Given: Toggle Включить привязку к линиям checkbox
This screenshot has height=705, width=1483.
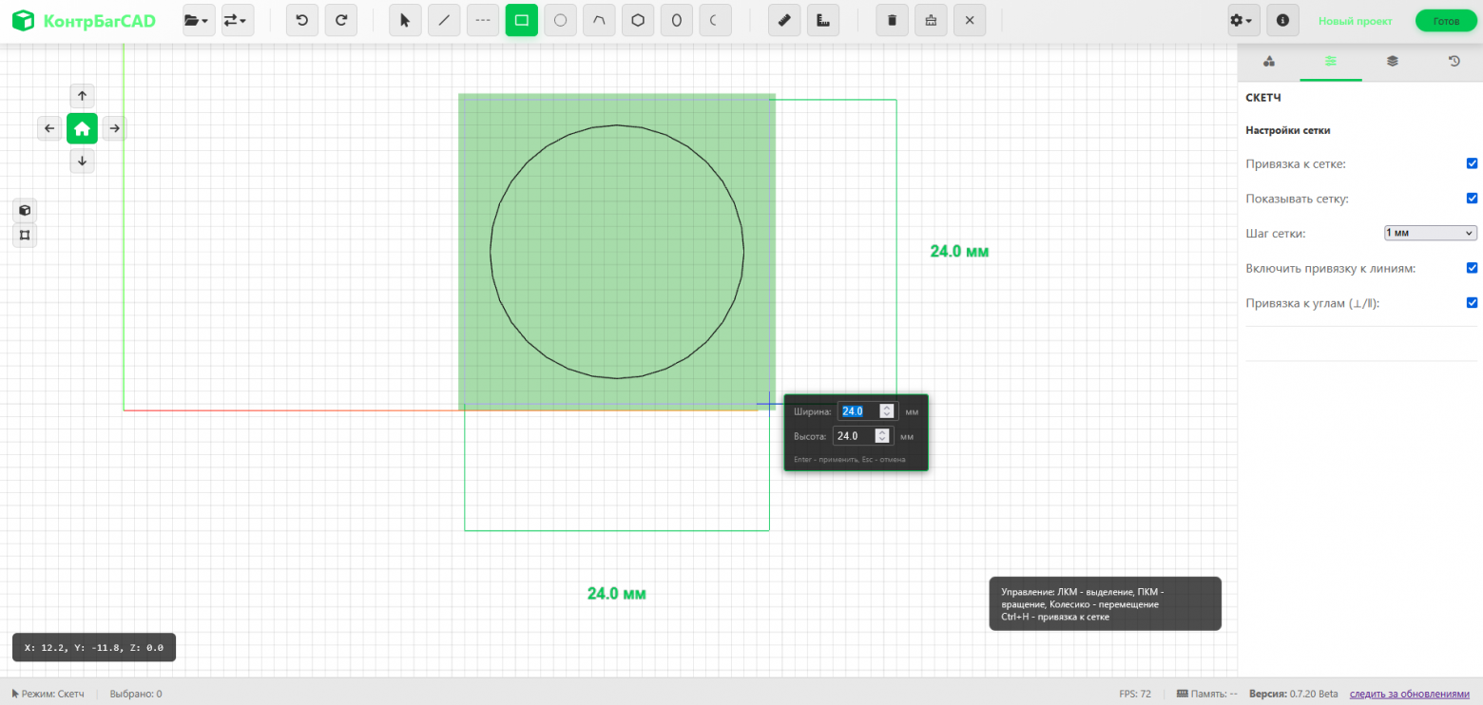Looking at the screenshot, I should (1473, 268).
